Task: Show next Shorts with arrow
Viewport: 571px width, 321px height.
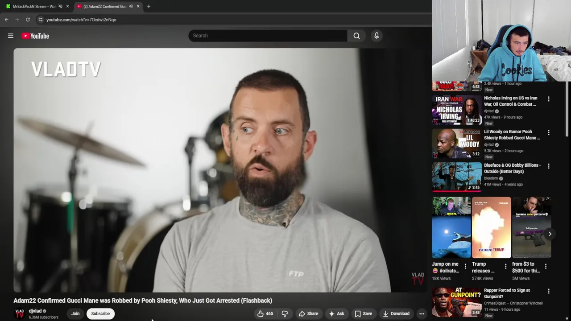Action: click(550, 234)
